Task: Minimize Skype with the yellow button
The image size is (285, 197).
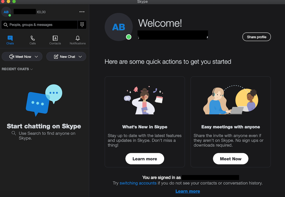Action: 8,1
